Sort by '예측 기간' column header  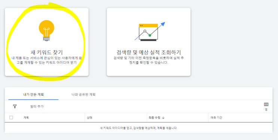216,118
